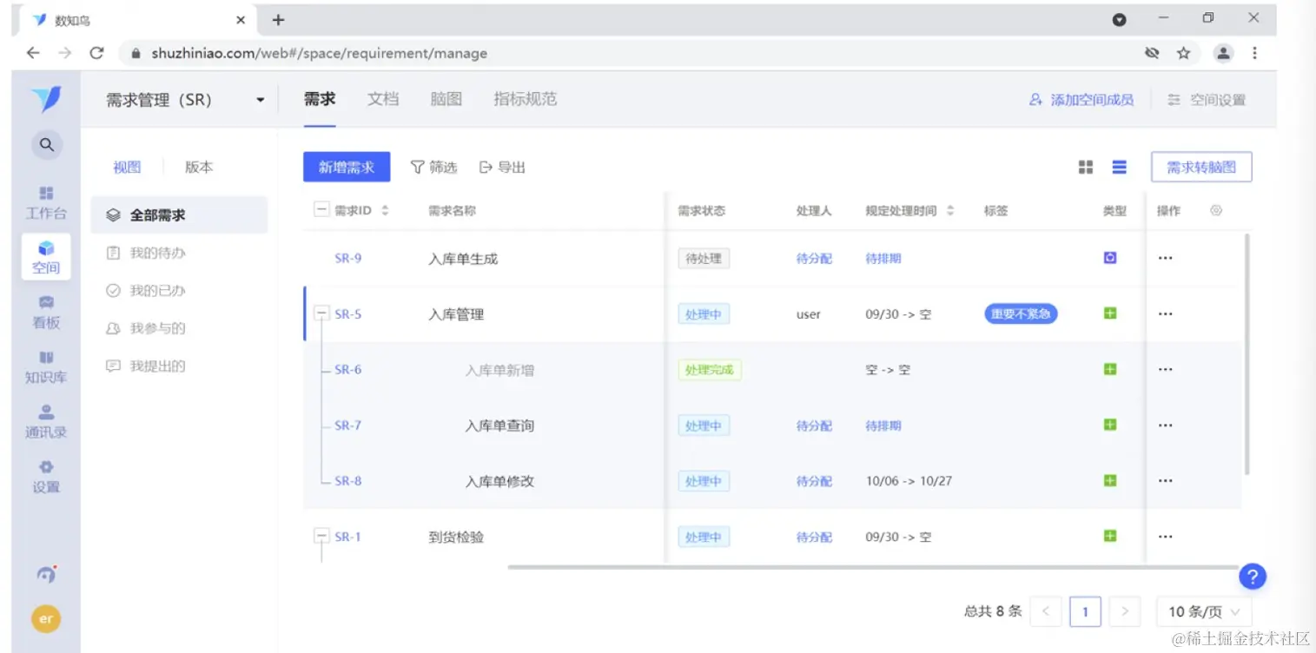Viewport: 1316px width, 653px height.
Task: Open the Chrome profile icon
Action: [1223, 53]
